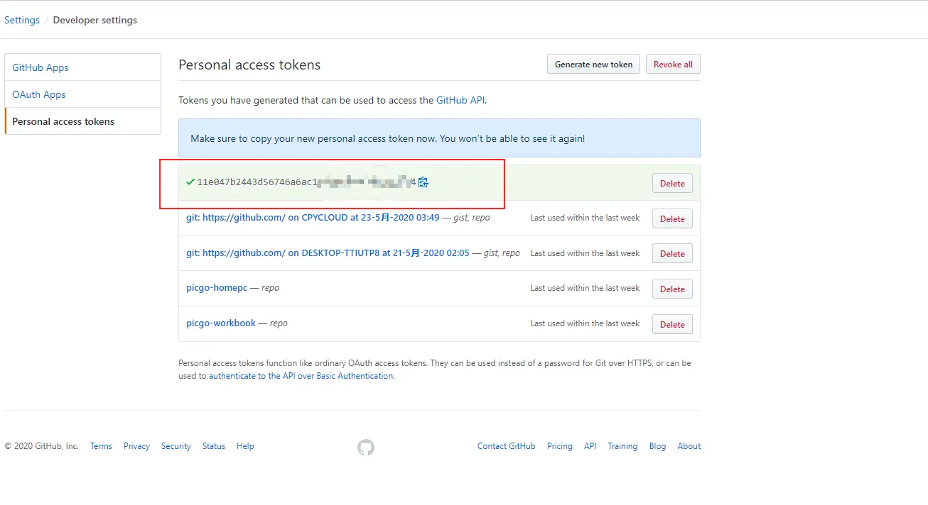Click the Status footer link
The height and width of the screenshot is (505, 928).
[x=214, y=446]
